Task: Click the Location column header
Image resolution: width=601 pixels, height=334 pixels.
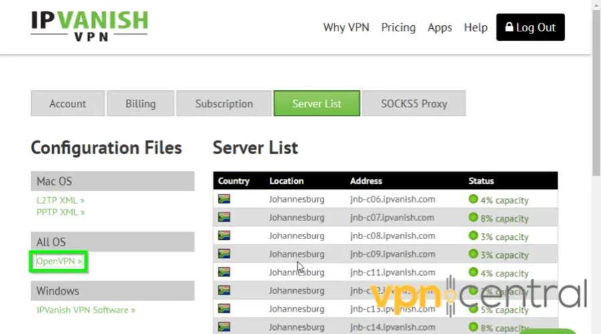Action: (x=286, y=180)
